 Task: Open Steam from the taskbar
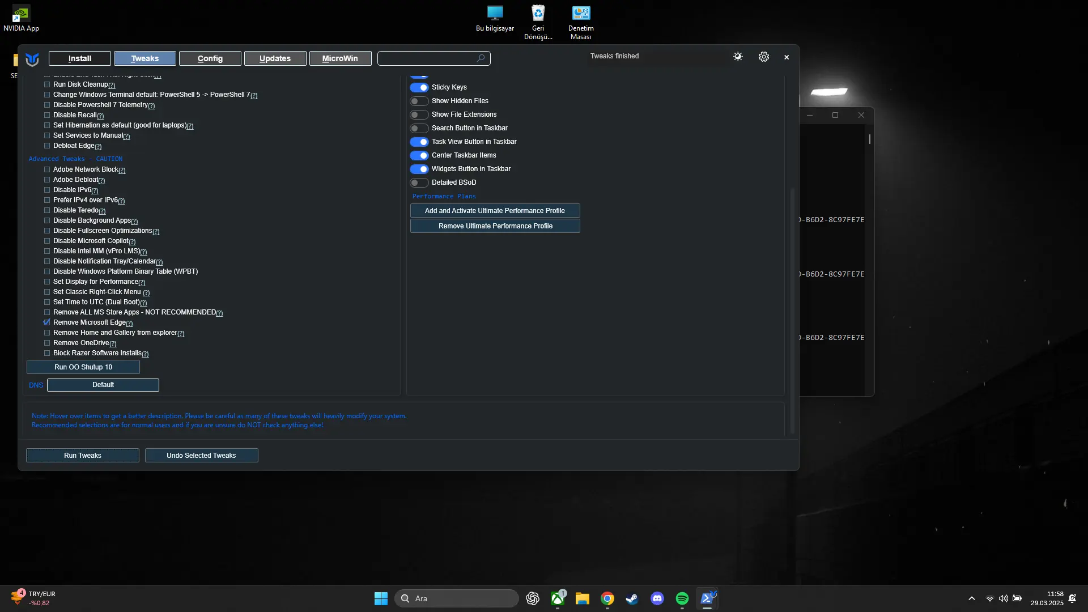[632, 598]
